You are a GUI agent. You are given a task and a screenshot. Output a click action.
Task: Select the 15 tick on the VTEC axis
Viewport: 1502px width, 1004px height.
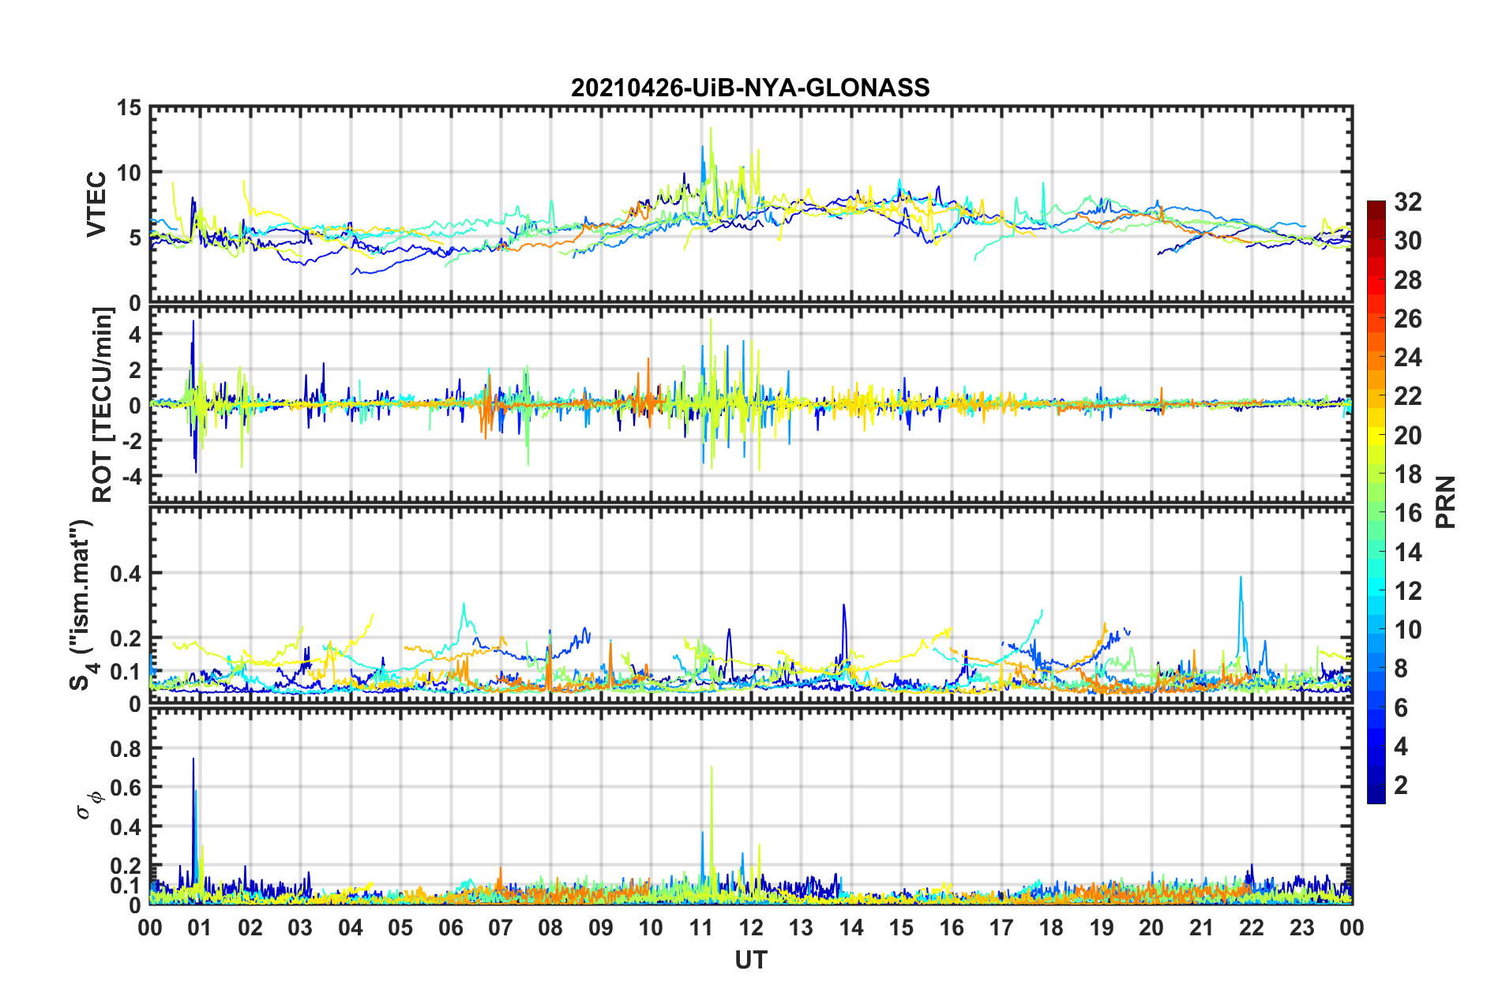click(130, 108)
